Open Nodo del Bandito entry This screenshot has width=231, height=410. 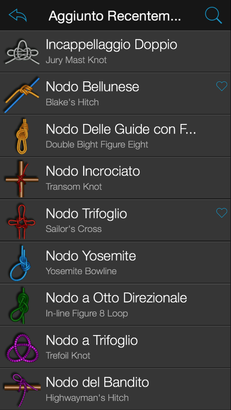pos(116,389)
